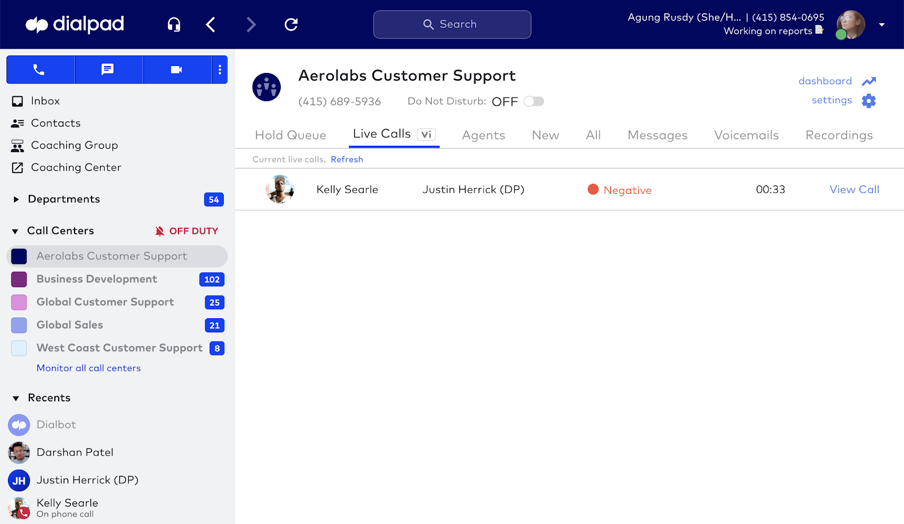The height and width of the screenshot is (524, 904).
Task: Click the call duration 00:33
Action: pyautogui.click(x=771, y=189)
